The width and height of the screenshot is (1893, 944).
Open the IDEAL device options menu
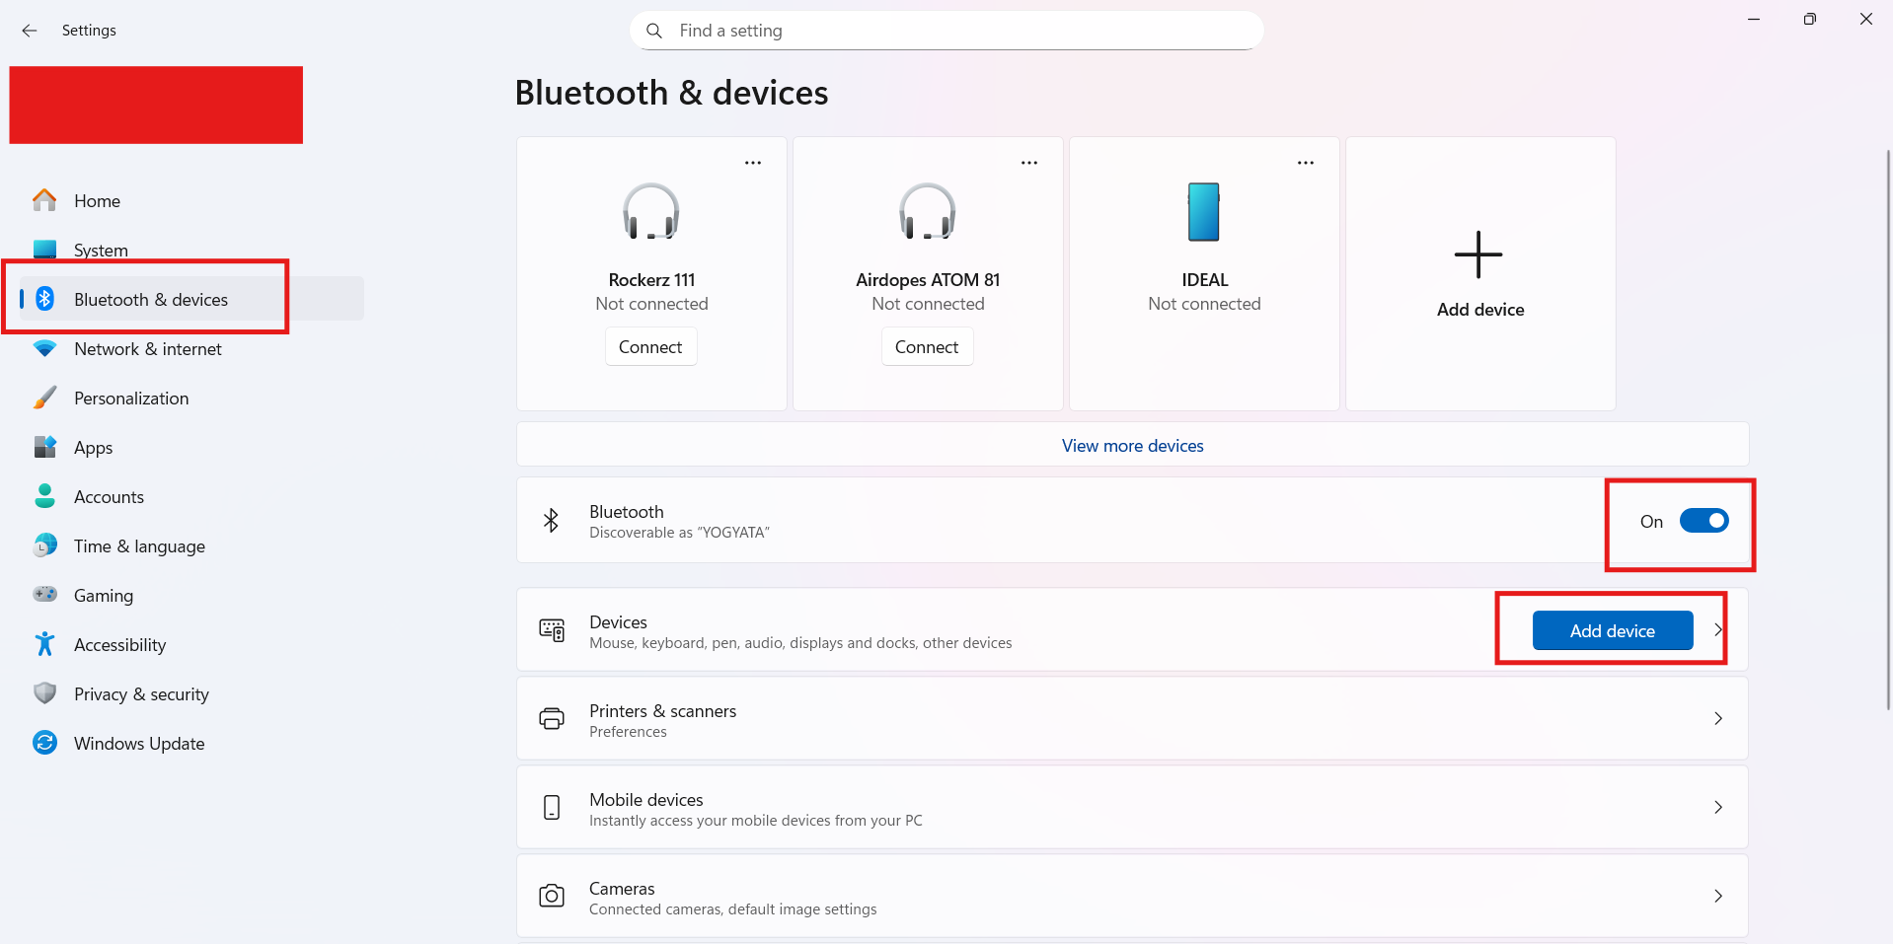(1306, 162)
